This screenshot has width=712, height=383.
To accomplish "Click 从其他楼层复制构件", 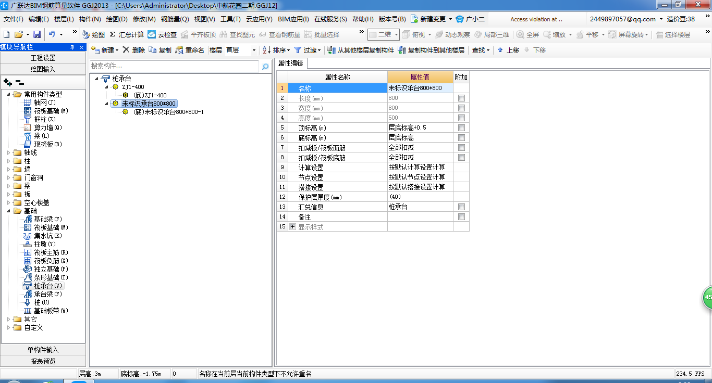I will [361, 50].
